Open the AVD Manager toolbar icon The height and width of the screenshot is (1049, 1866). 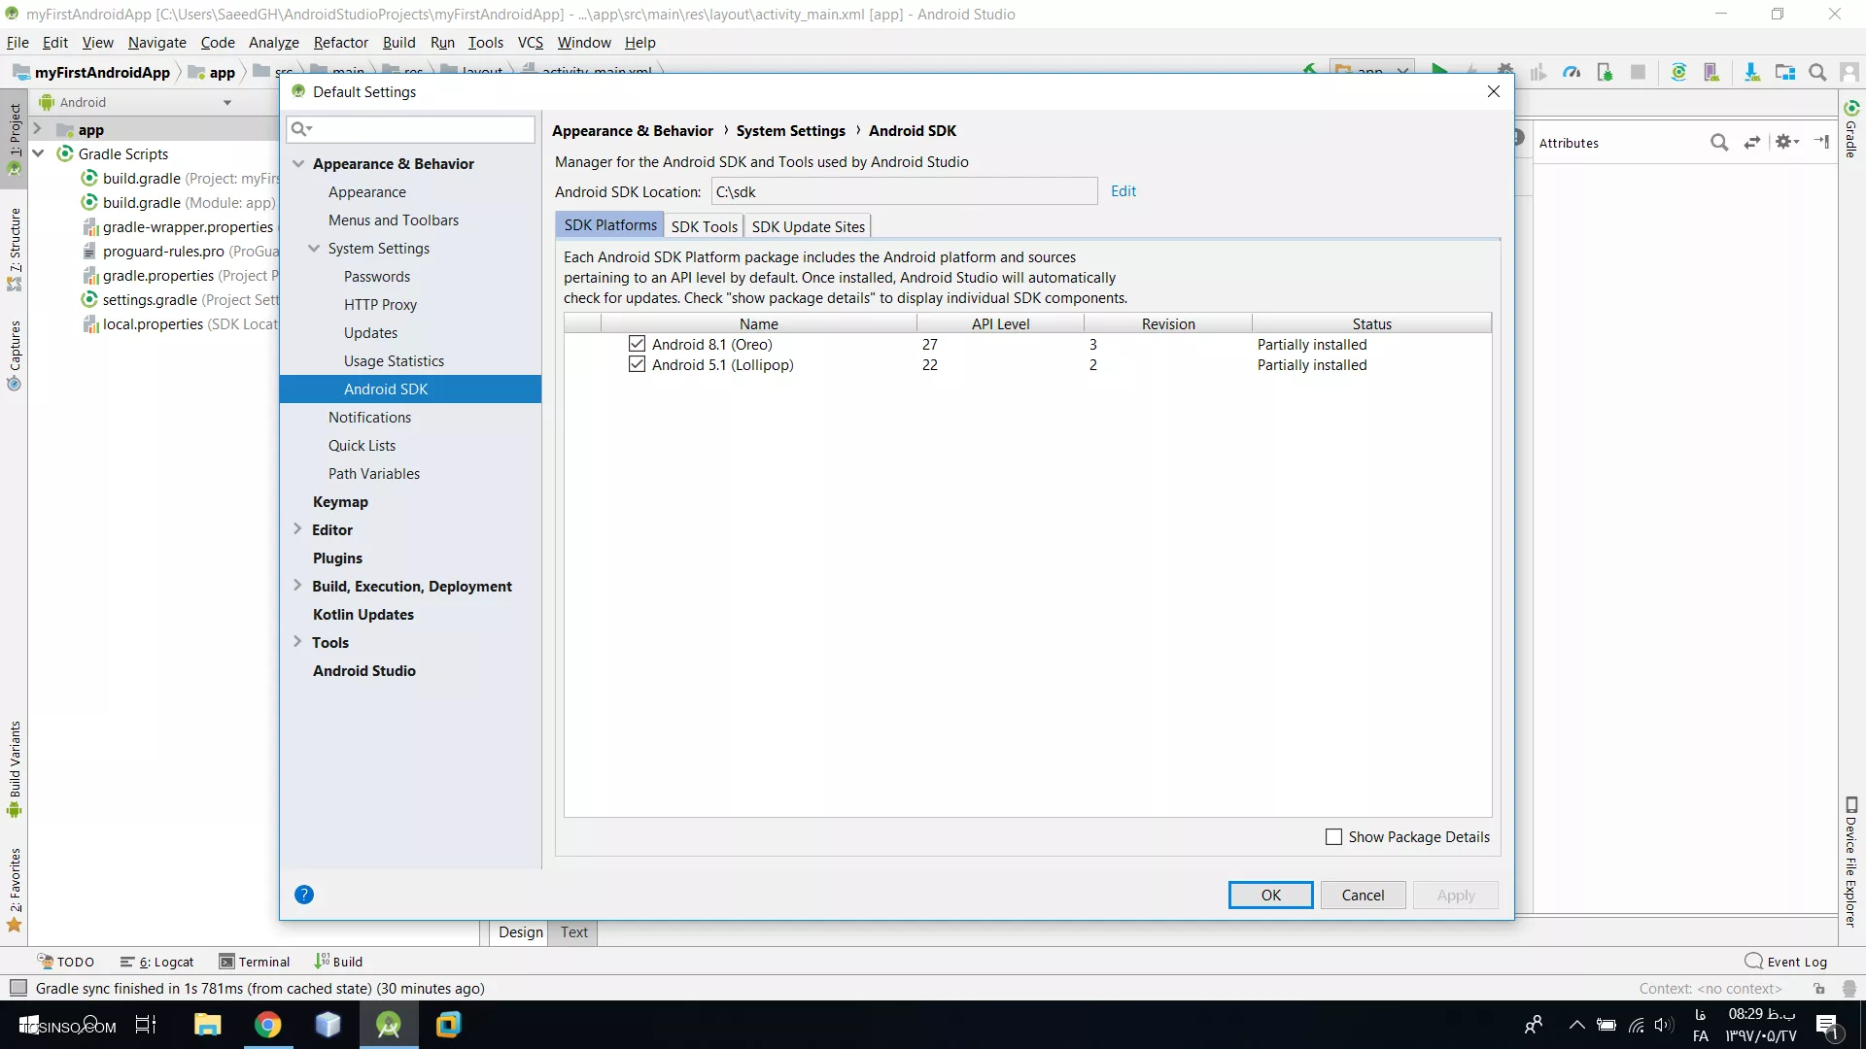pyautogui.click(x=1711, y=72)
